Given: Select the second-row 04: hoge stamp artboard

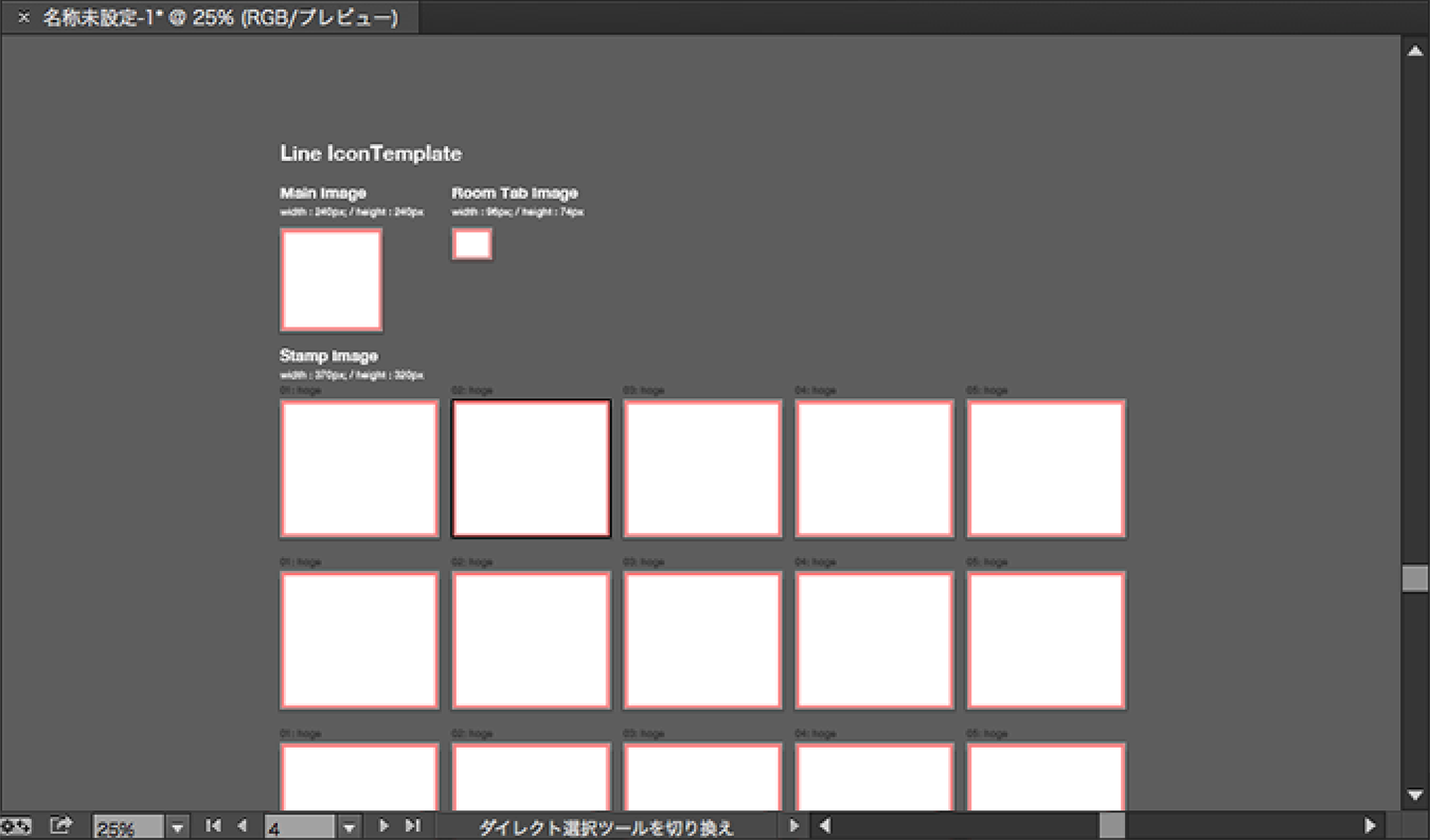Looking at the screenshot, I should pyautogui.click(x=874, y=640).
